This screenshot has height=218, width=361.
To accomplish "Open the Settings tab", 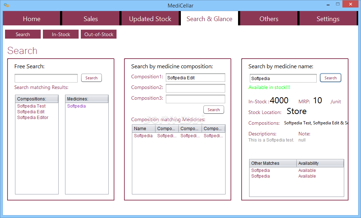I will 328,19.
